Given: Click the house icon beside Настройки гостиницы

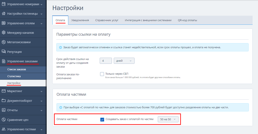Looking at the screenshot, I should coord(4,13).
